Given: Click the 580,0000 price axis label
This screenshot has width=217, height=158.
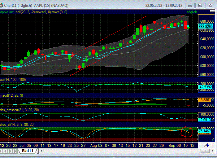Looking at the screenshot, I should 207,66.
